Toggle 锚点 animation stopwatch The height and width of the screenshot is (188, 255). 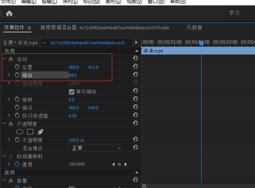tap(17, 107)
